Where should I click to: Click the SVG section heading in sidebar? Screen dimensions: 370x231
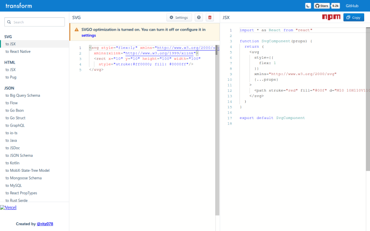tap(8, 37)
